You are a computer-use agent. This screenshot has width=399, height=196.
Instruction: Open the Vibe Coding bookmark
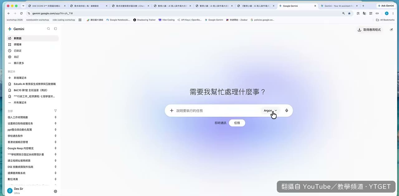tap(166, 20)
